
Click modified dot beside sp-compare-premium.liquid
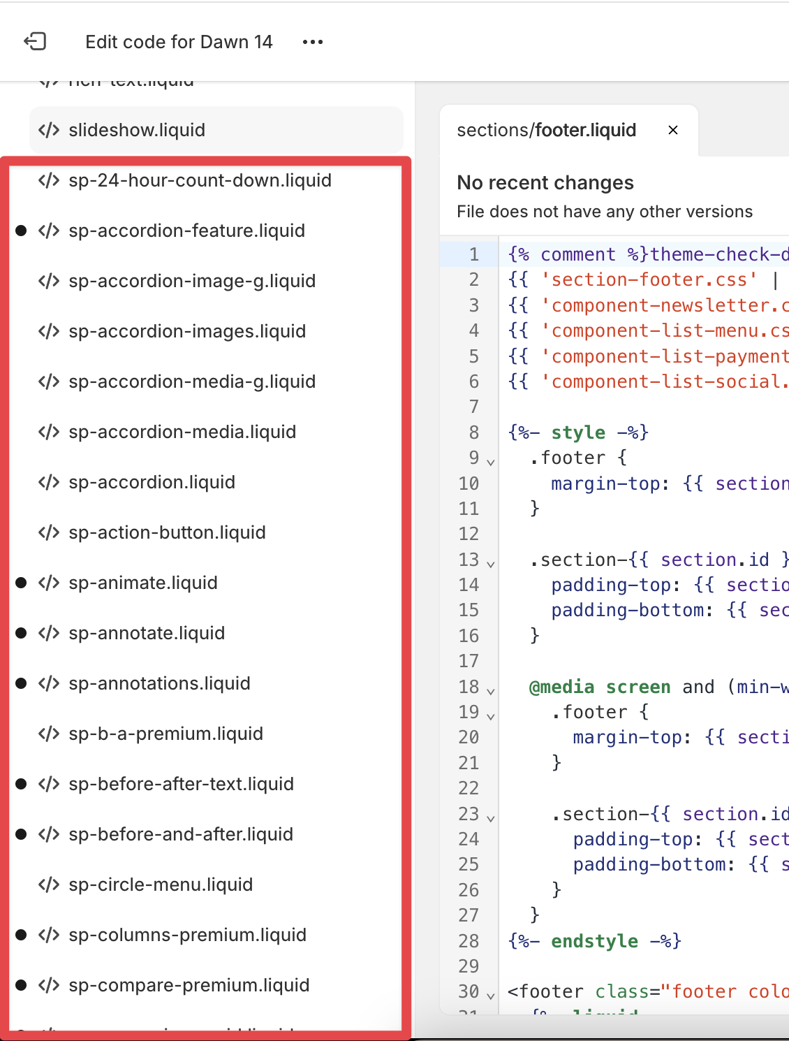(x=21, y=985)
